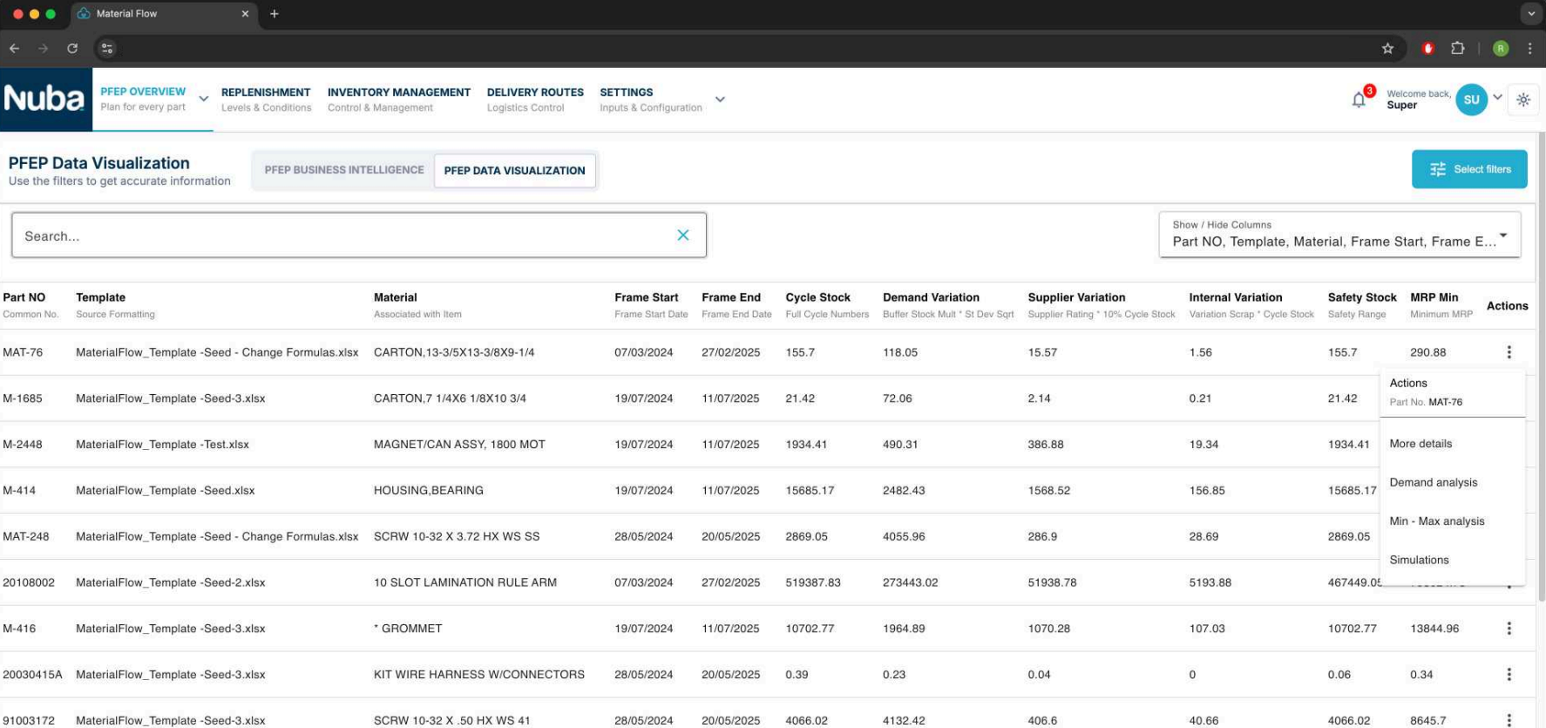Open the notifications bell icon
The width and height of the screenshot is (1546, 728).
(x=1358, y=100)
